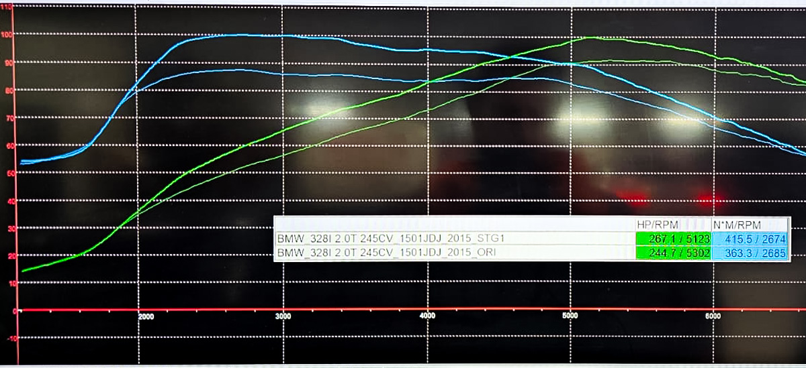Click the 0 mark on vertical axis
Viewport: 806px width, 368px height.
pyautogui.click(x=9, y=311)
